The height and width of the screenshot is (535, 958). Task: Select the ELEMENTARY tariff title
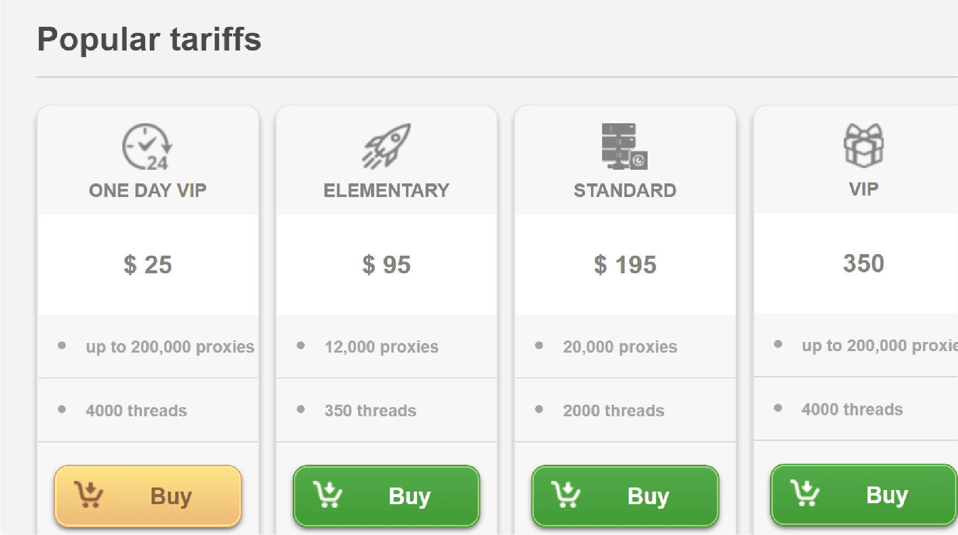click(x=386, y=190)
